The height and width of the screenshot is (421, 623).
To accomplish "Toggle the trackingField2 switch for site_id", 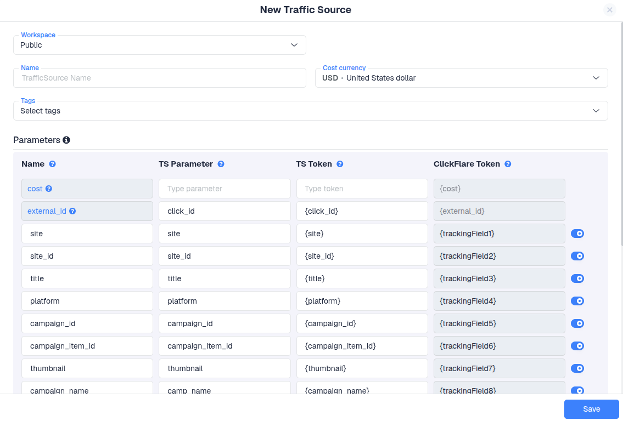I will point(577,256).
